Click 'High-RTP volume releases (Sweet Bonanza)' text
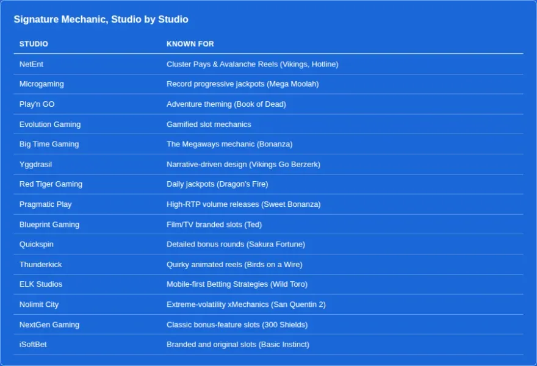This screenshot has height=366, width=537. tap(243, 204)
